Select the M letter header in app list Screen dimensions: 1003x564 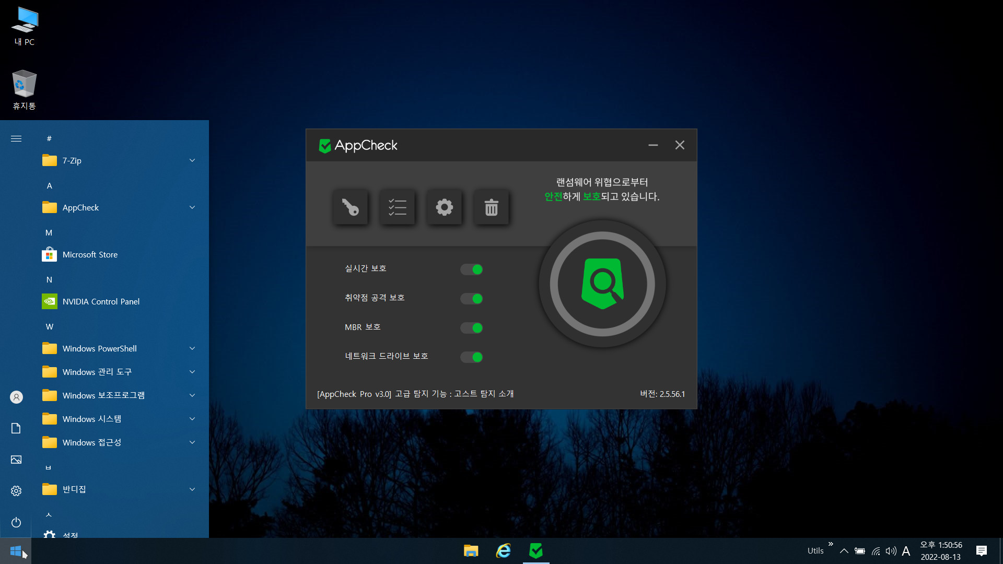pos(49,232)
